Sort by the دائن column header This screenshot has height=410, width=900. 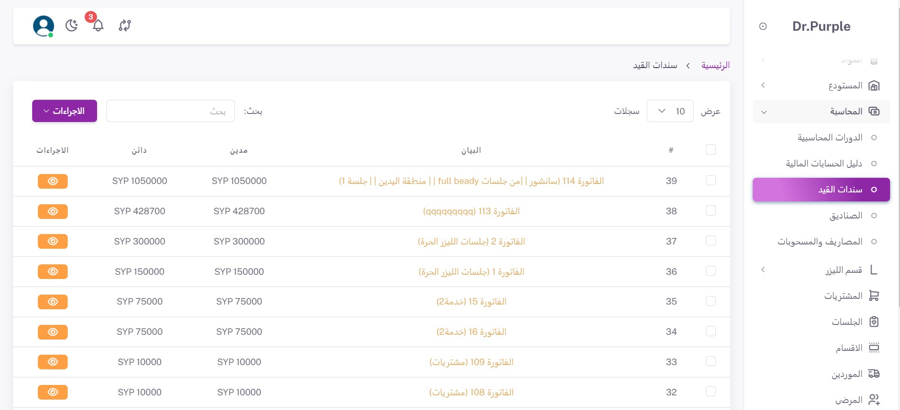click(139, 150)
